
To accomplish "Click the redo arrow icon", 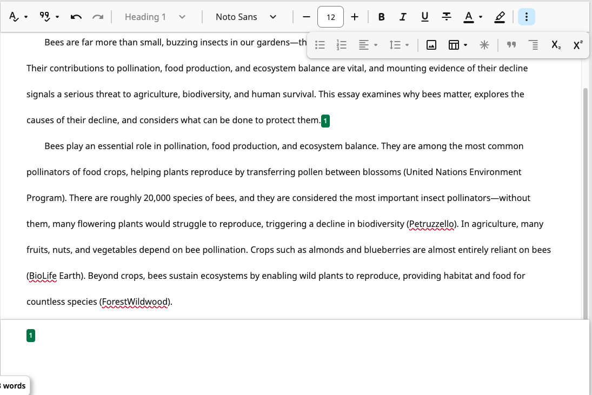I will [98, 17].
